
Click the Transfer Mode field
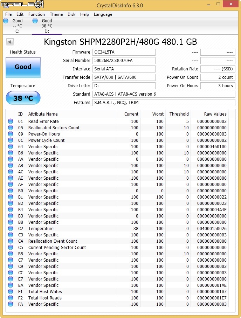124,77
